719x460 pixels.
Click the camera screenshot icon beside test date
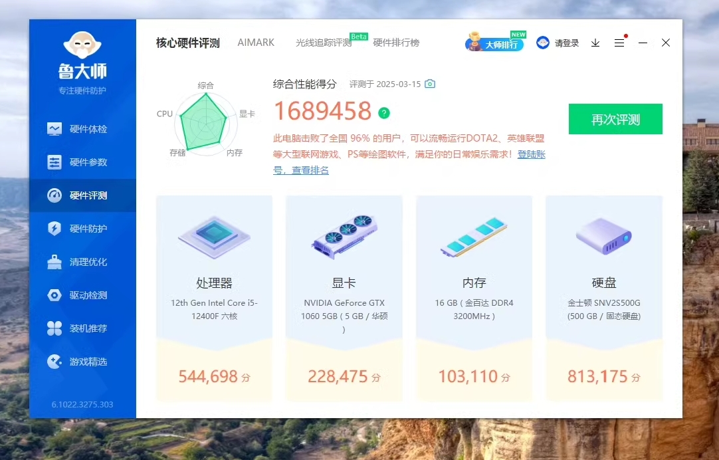(x=430, y=84)
